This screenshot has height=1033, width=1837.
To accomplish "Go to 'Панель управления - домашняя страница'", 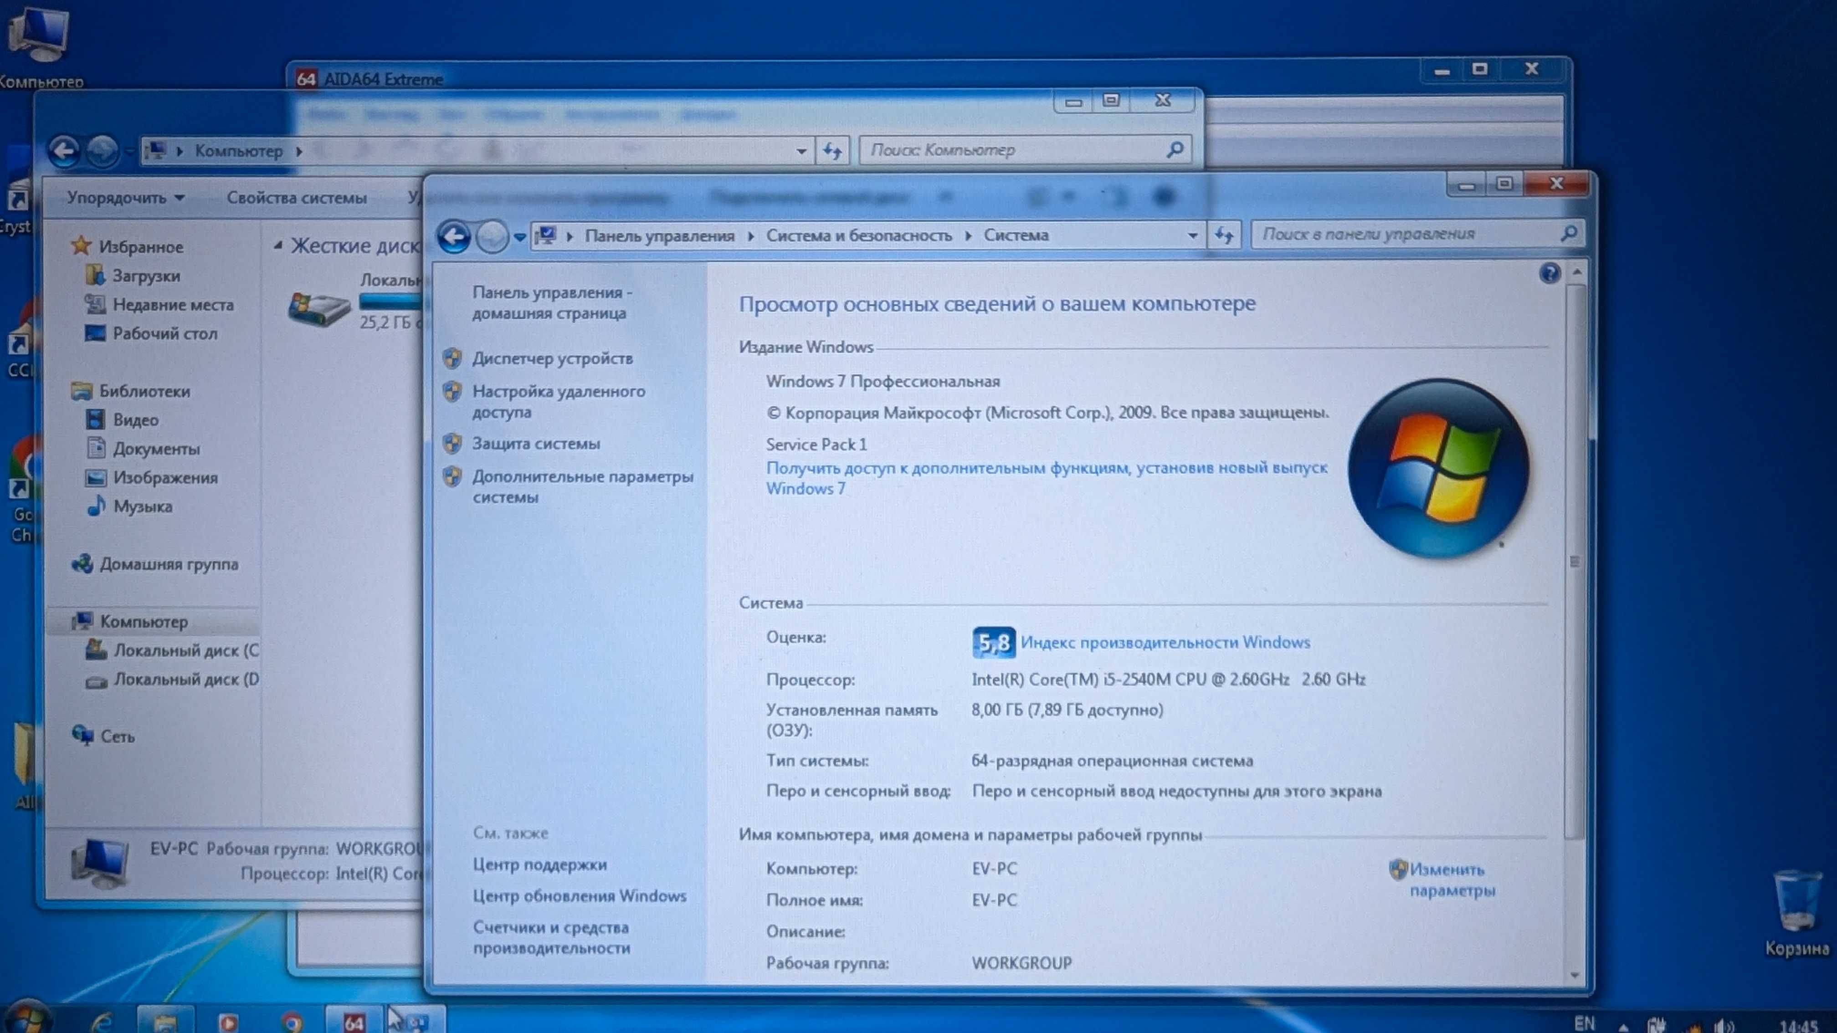I will (x=552, y=302).
